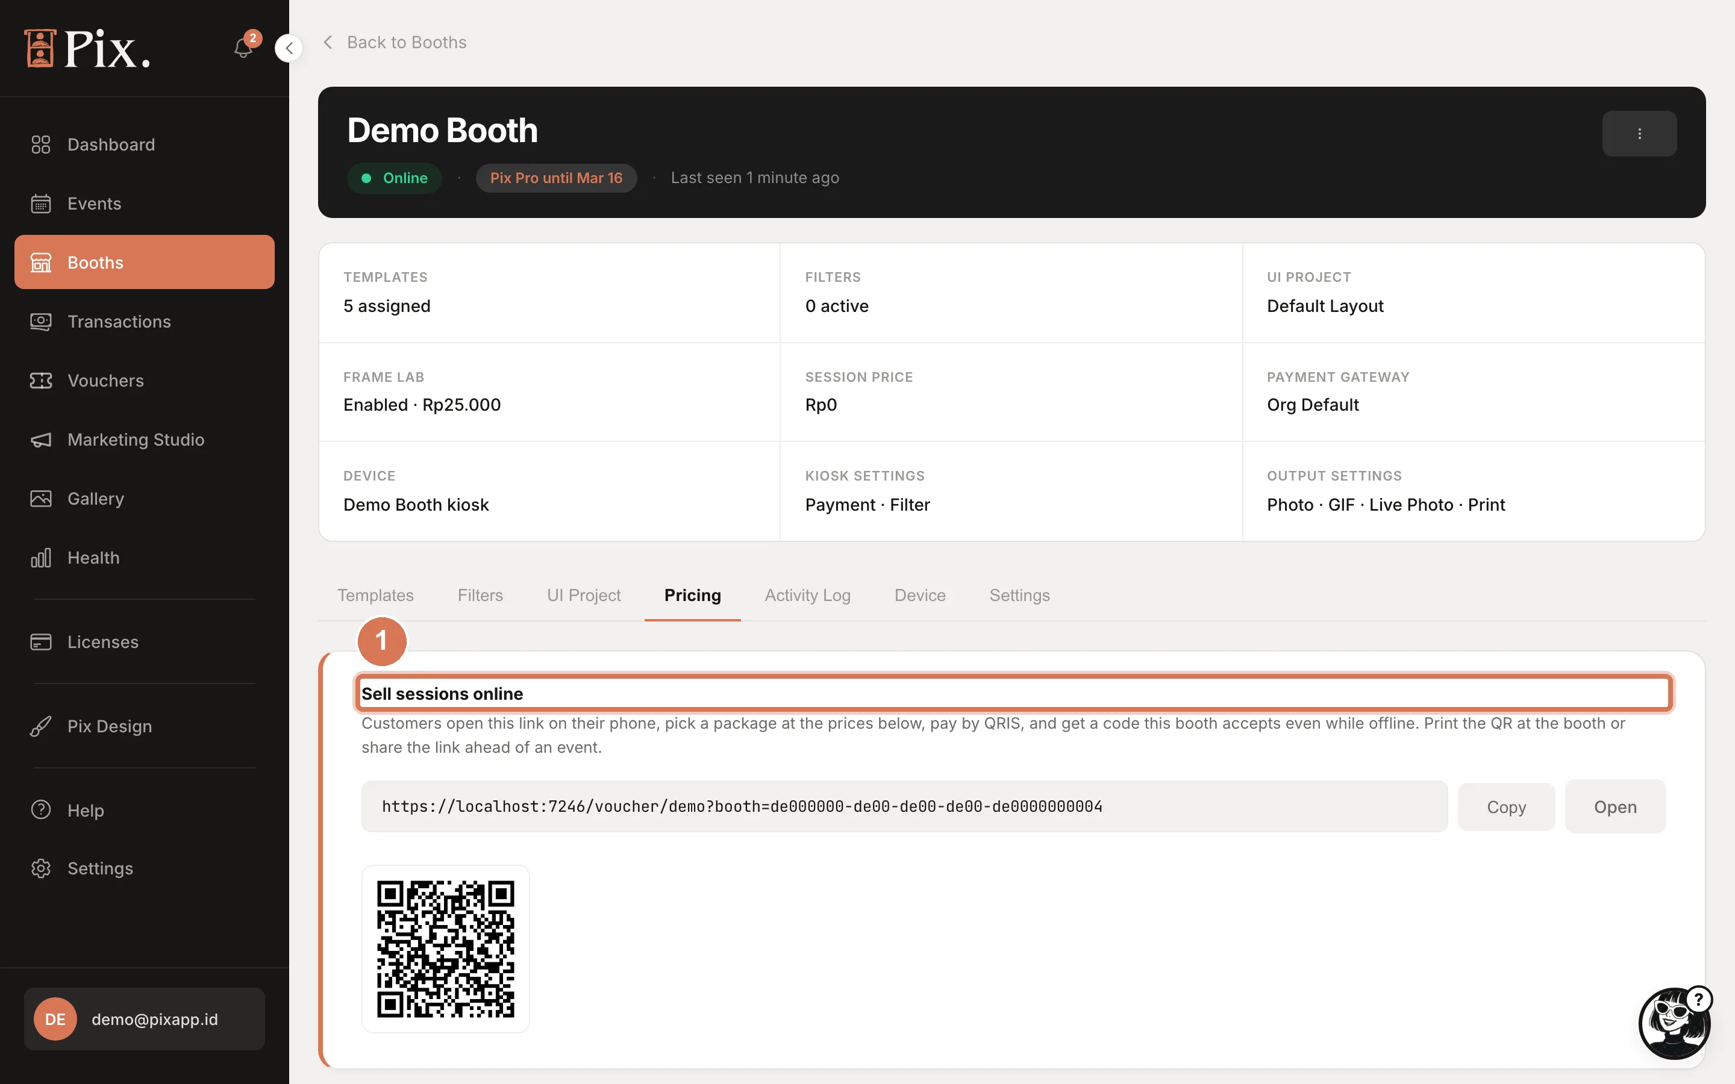Image resolution: width=1735 pixels, height=1084 pixels.
Task: Open the Gallery image icon
Action: [41, 498]
